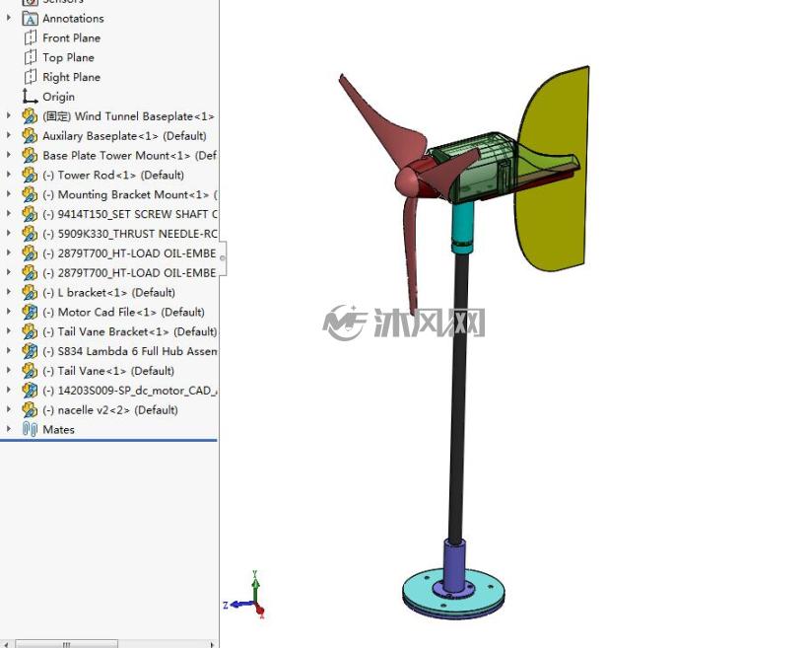
Task: Click the Mates paperclip icon
Action: (30, 430)
